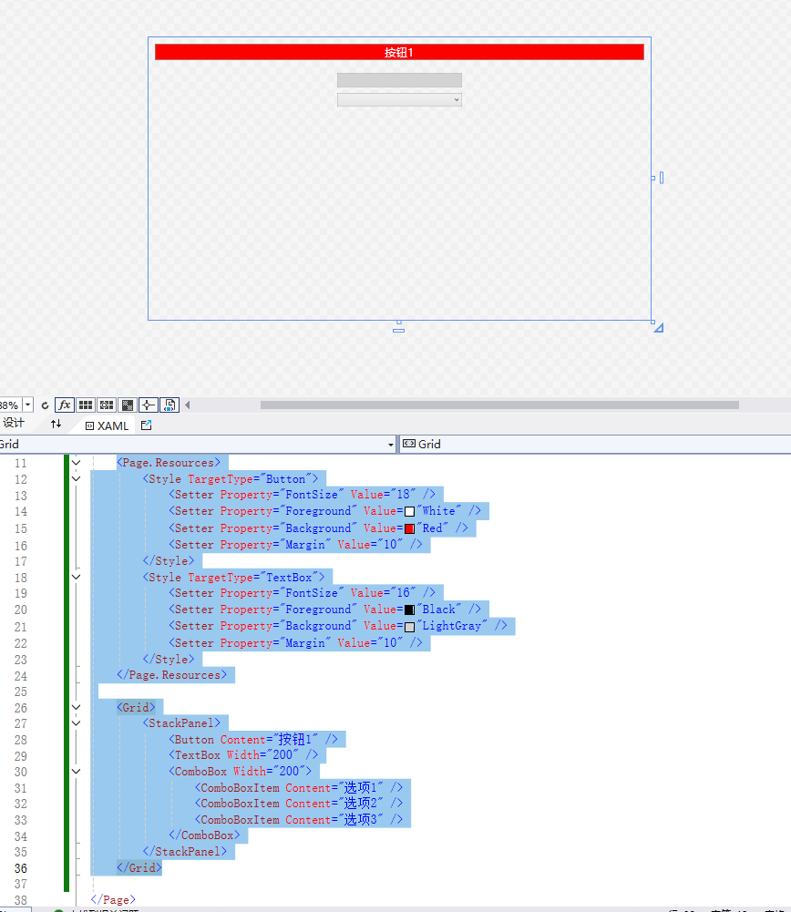Click the Black color swatch on line 20
This screenshot has width=791, height=912.
(409, 610)
